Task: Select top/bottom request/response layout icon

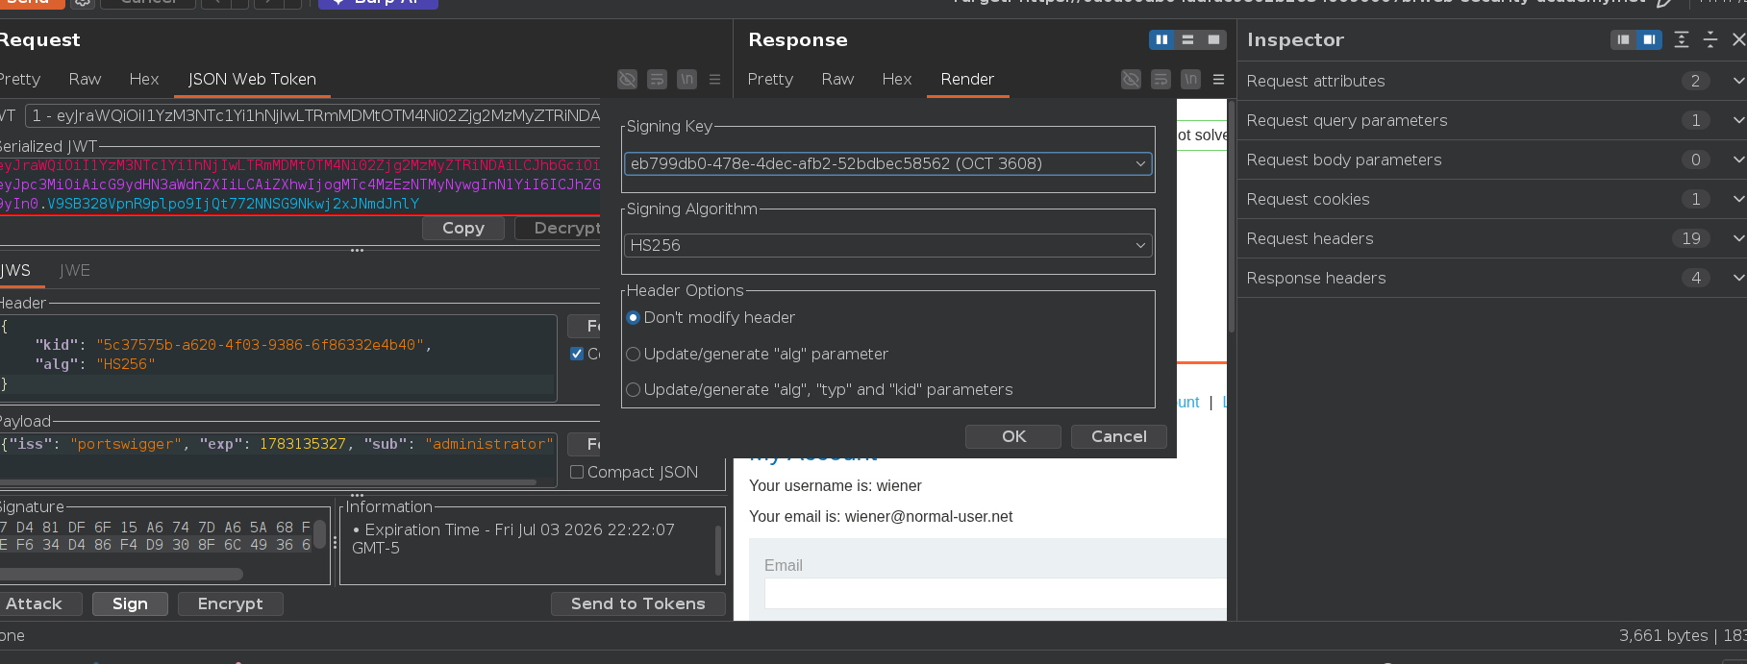Action: tap(1187, 39)
